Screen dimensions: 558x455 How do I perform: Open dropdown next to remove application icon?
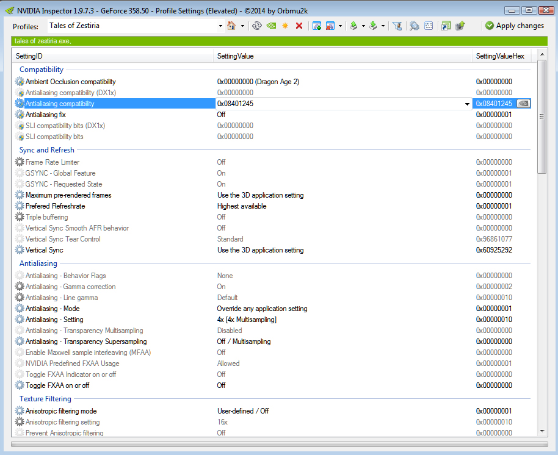pyautogui.click(x=340, y=26)
